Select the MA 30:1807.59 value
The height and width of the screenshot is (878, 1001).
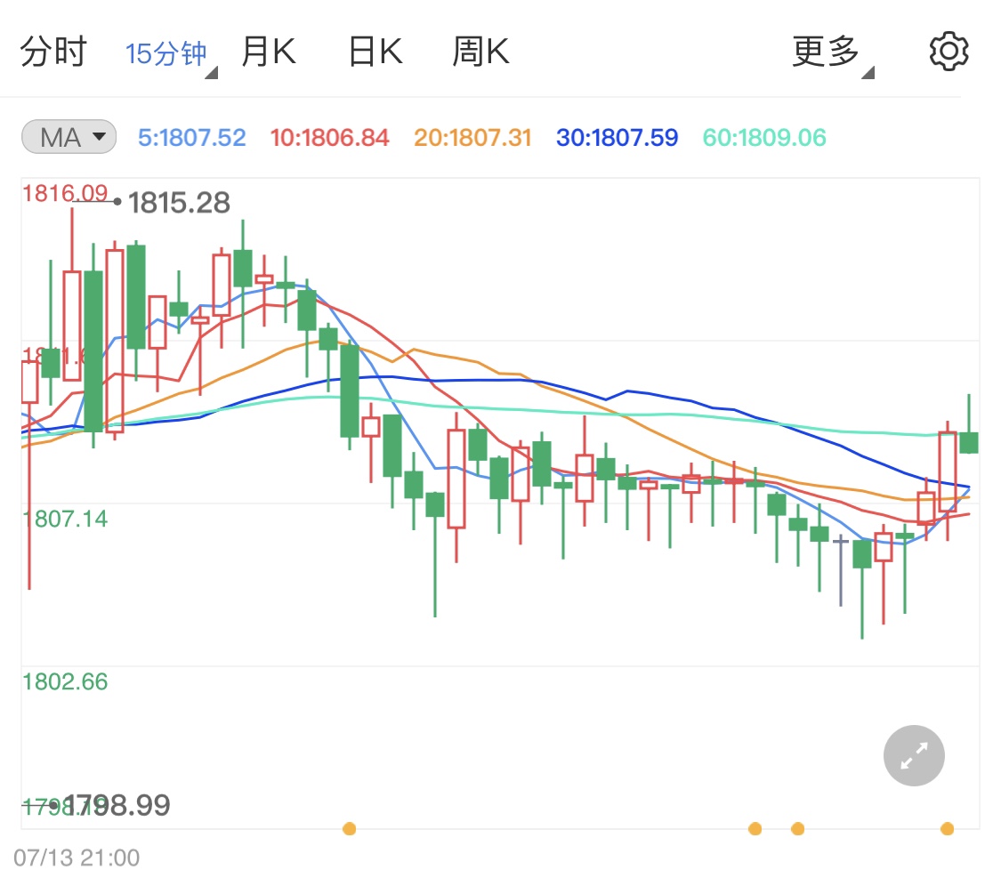coord(617,137)
